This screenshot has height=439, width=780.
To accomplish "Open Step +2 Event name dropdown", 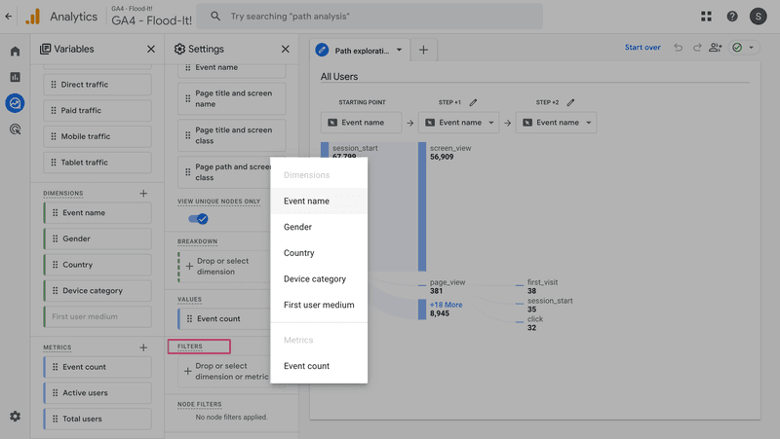I will 556,123.
